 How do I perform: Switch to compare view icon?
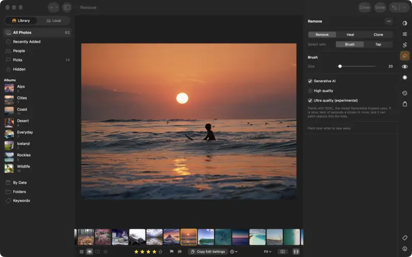pos(97,251)
